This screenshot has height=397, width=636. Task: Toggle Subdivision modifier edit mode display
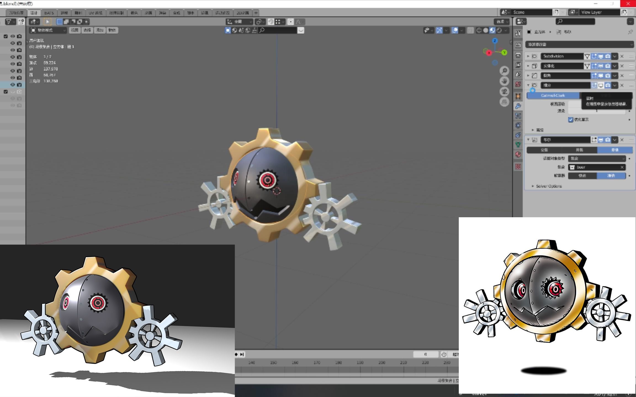(x=594, y=56)
